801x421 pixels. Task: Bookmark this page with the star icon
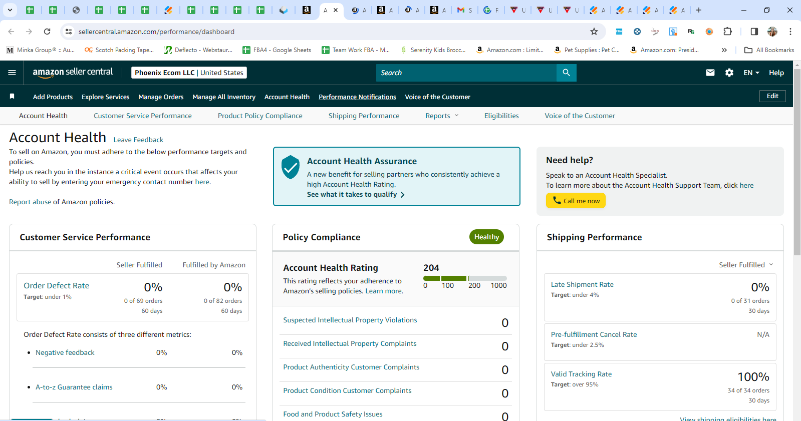coord(594,32)
